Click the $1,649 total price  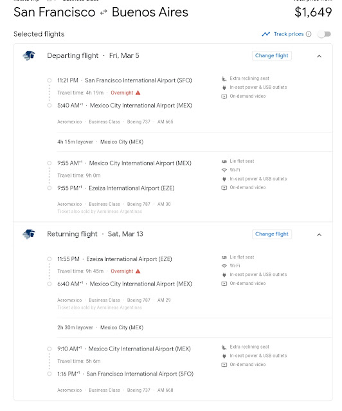(313, 12)
